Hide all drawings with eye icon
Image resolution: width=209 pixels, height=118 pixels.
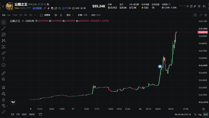(4, 105)
